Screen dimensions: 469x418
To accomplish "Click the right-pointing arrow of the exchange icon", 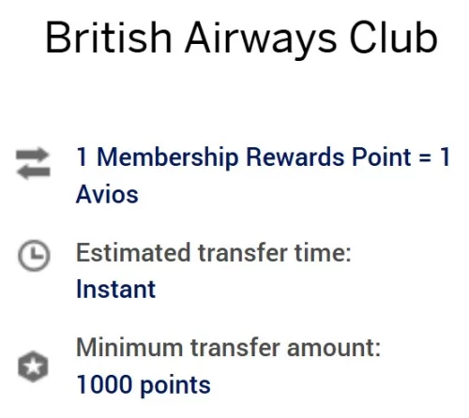I will (33, 155).
